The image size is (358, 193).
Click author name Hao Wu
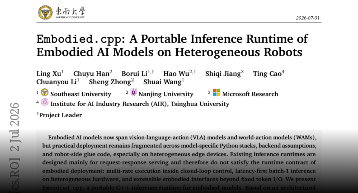coord(176,74)
